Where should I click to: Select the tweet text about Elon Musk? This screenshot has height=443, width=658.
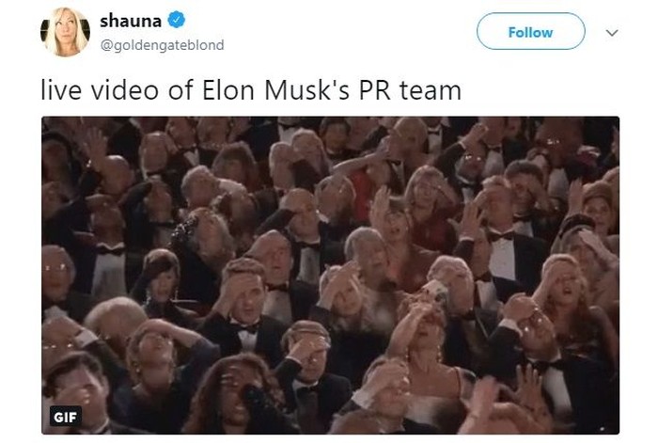pyautogui.click(x=251, y=90)
